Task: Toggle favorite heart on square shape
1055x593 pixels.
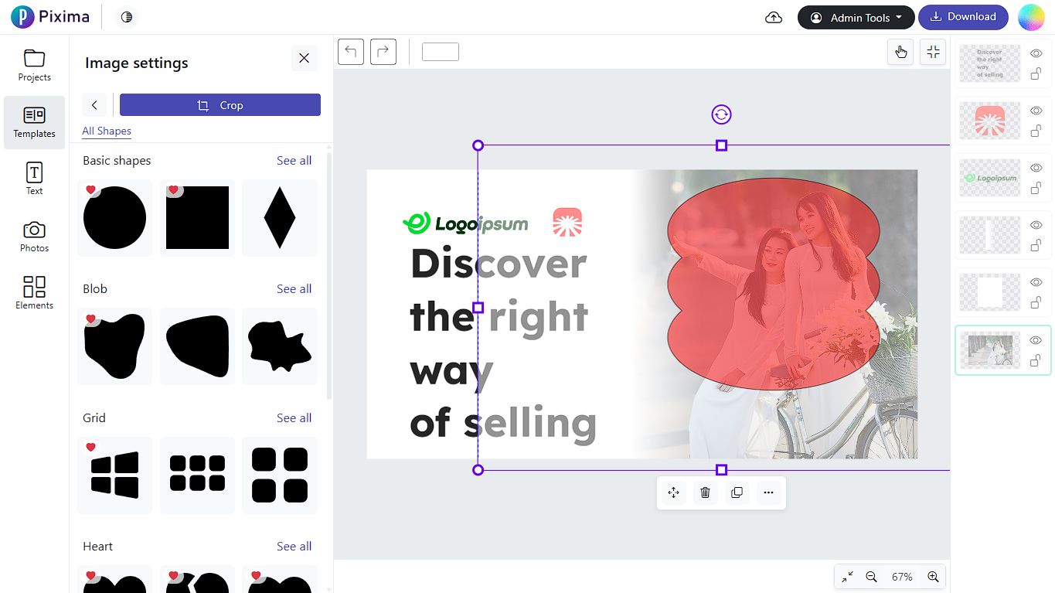Action: click(173, 189)
